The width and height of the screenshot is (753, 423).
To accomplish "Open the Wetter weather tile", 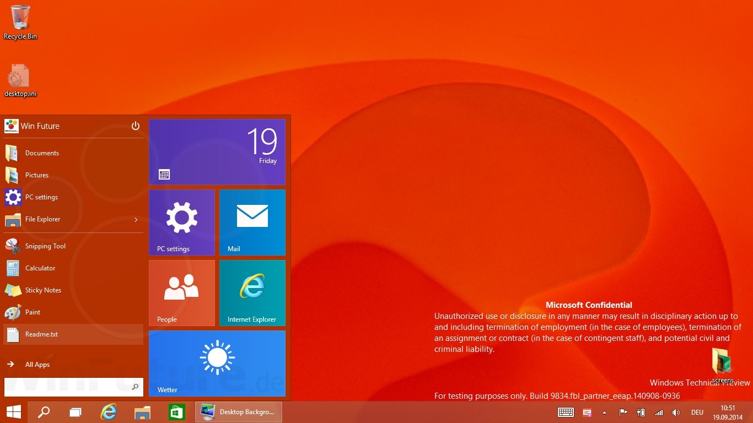I will [217, 364].
